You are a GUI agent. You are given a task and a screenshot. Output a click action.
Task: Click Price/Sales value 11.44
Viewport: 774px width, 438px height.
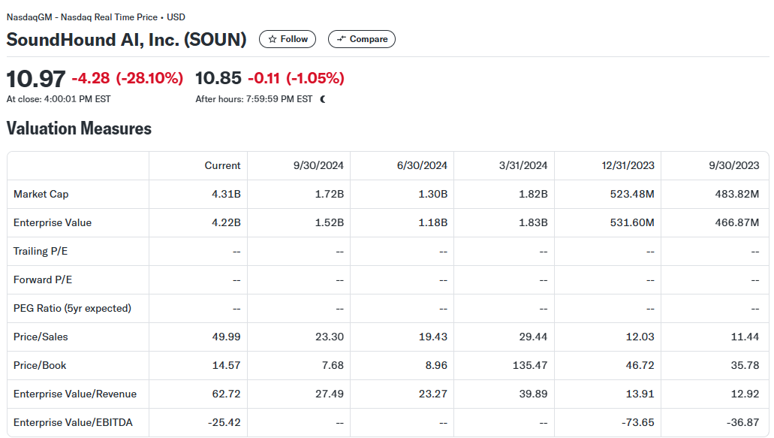[x=745, y=337]
